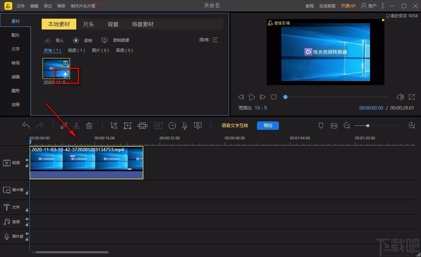Open the 排序 sort dropdown
This screenshot has height=257, width=421.
(208, 40)
